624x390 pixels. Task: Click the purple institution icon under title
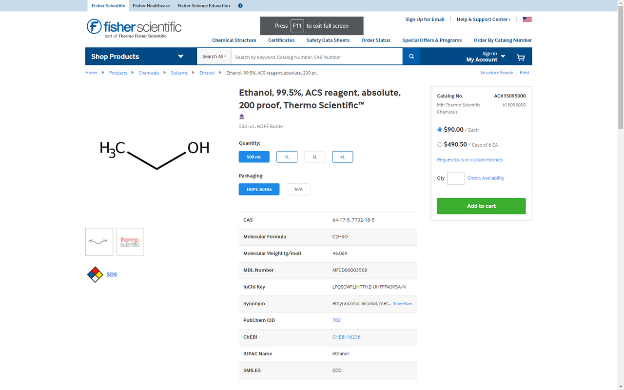pos(242,117)
